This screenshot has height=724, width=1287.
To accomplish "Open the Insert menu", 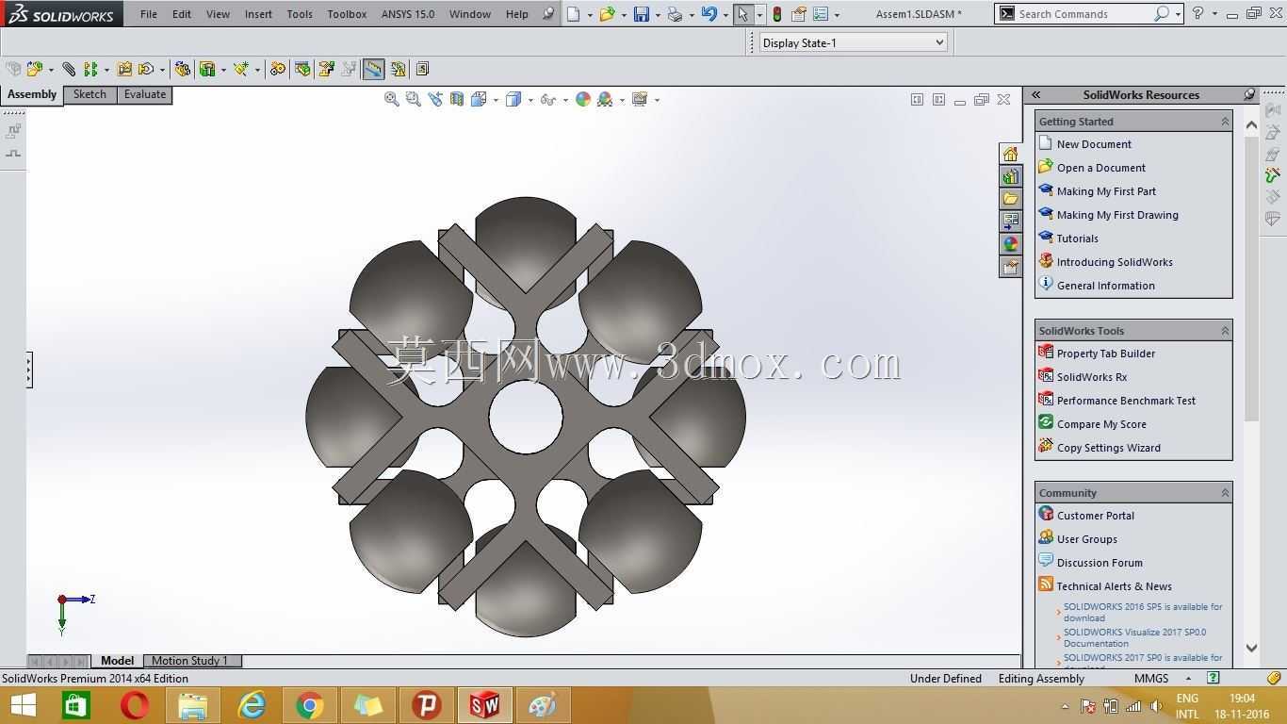I will click(x=258, y=14).
